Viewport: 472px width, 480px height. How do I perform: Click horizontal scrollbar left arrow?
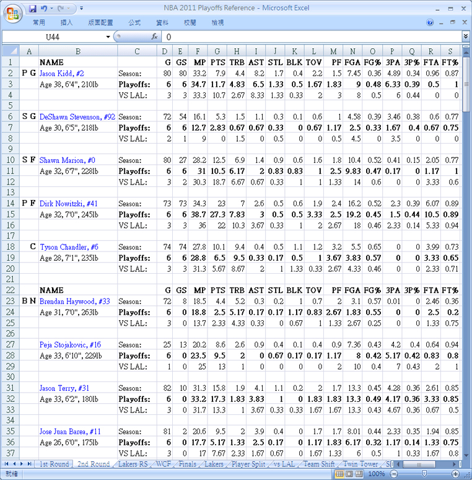pos(398,464)
